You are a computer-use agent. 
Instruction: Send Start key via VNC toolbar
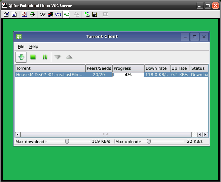point(50,14)
